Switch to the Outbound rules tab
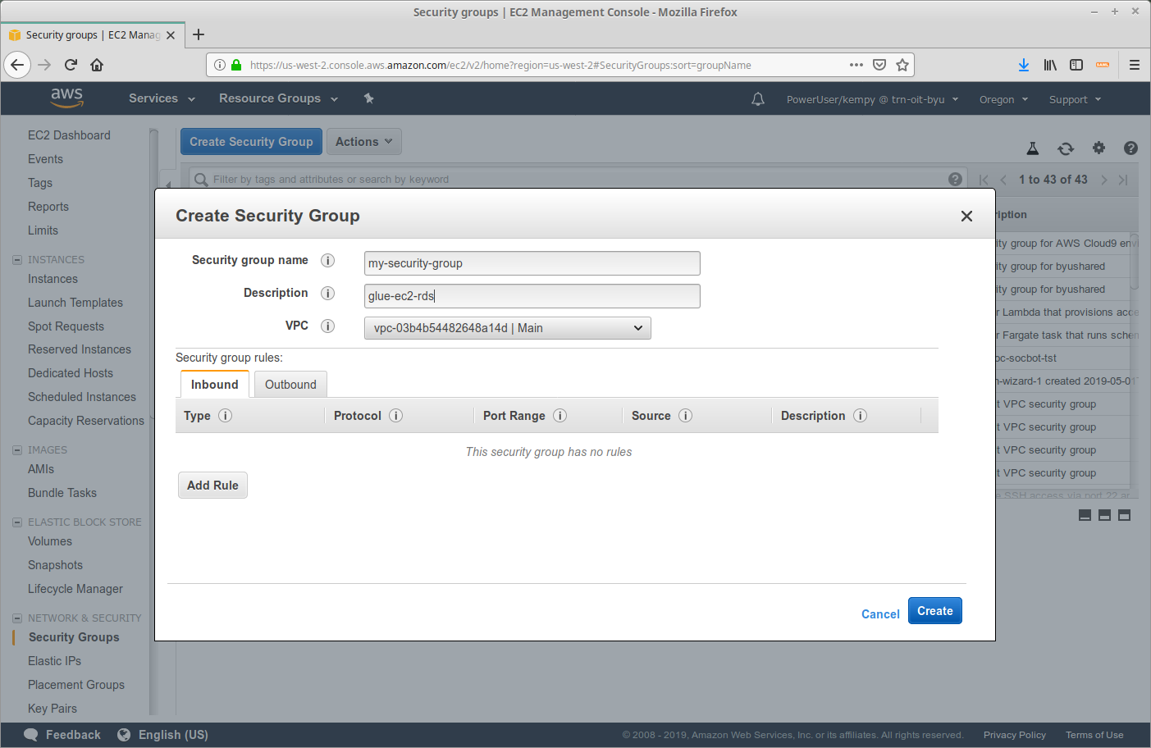Viewport: 1151px width, 748px height. (290, 385)
